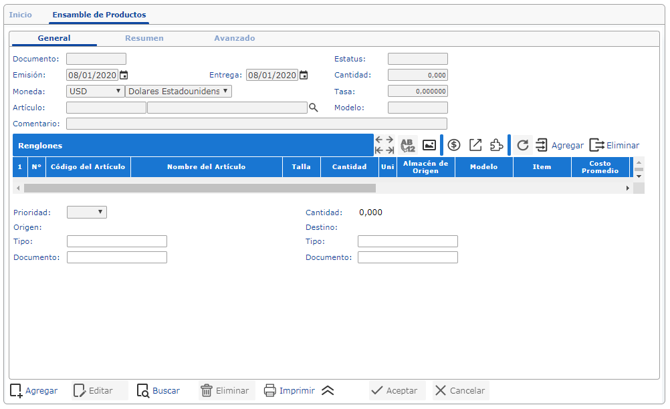This screenshot has height=409, width=670.
Task: Open the Emisión date calendar picker
Action: (124, 76)
